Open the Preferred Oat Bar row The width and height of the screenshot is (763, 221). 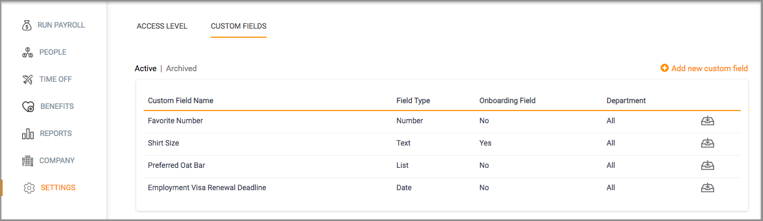442,165
